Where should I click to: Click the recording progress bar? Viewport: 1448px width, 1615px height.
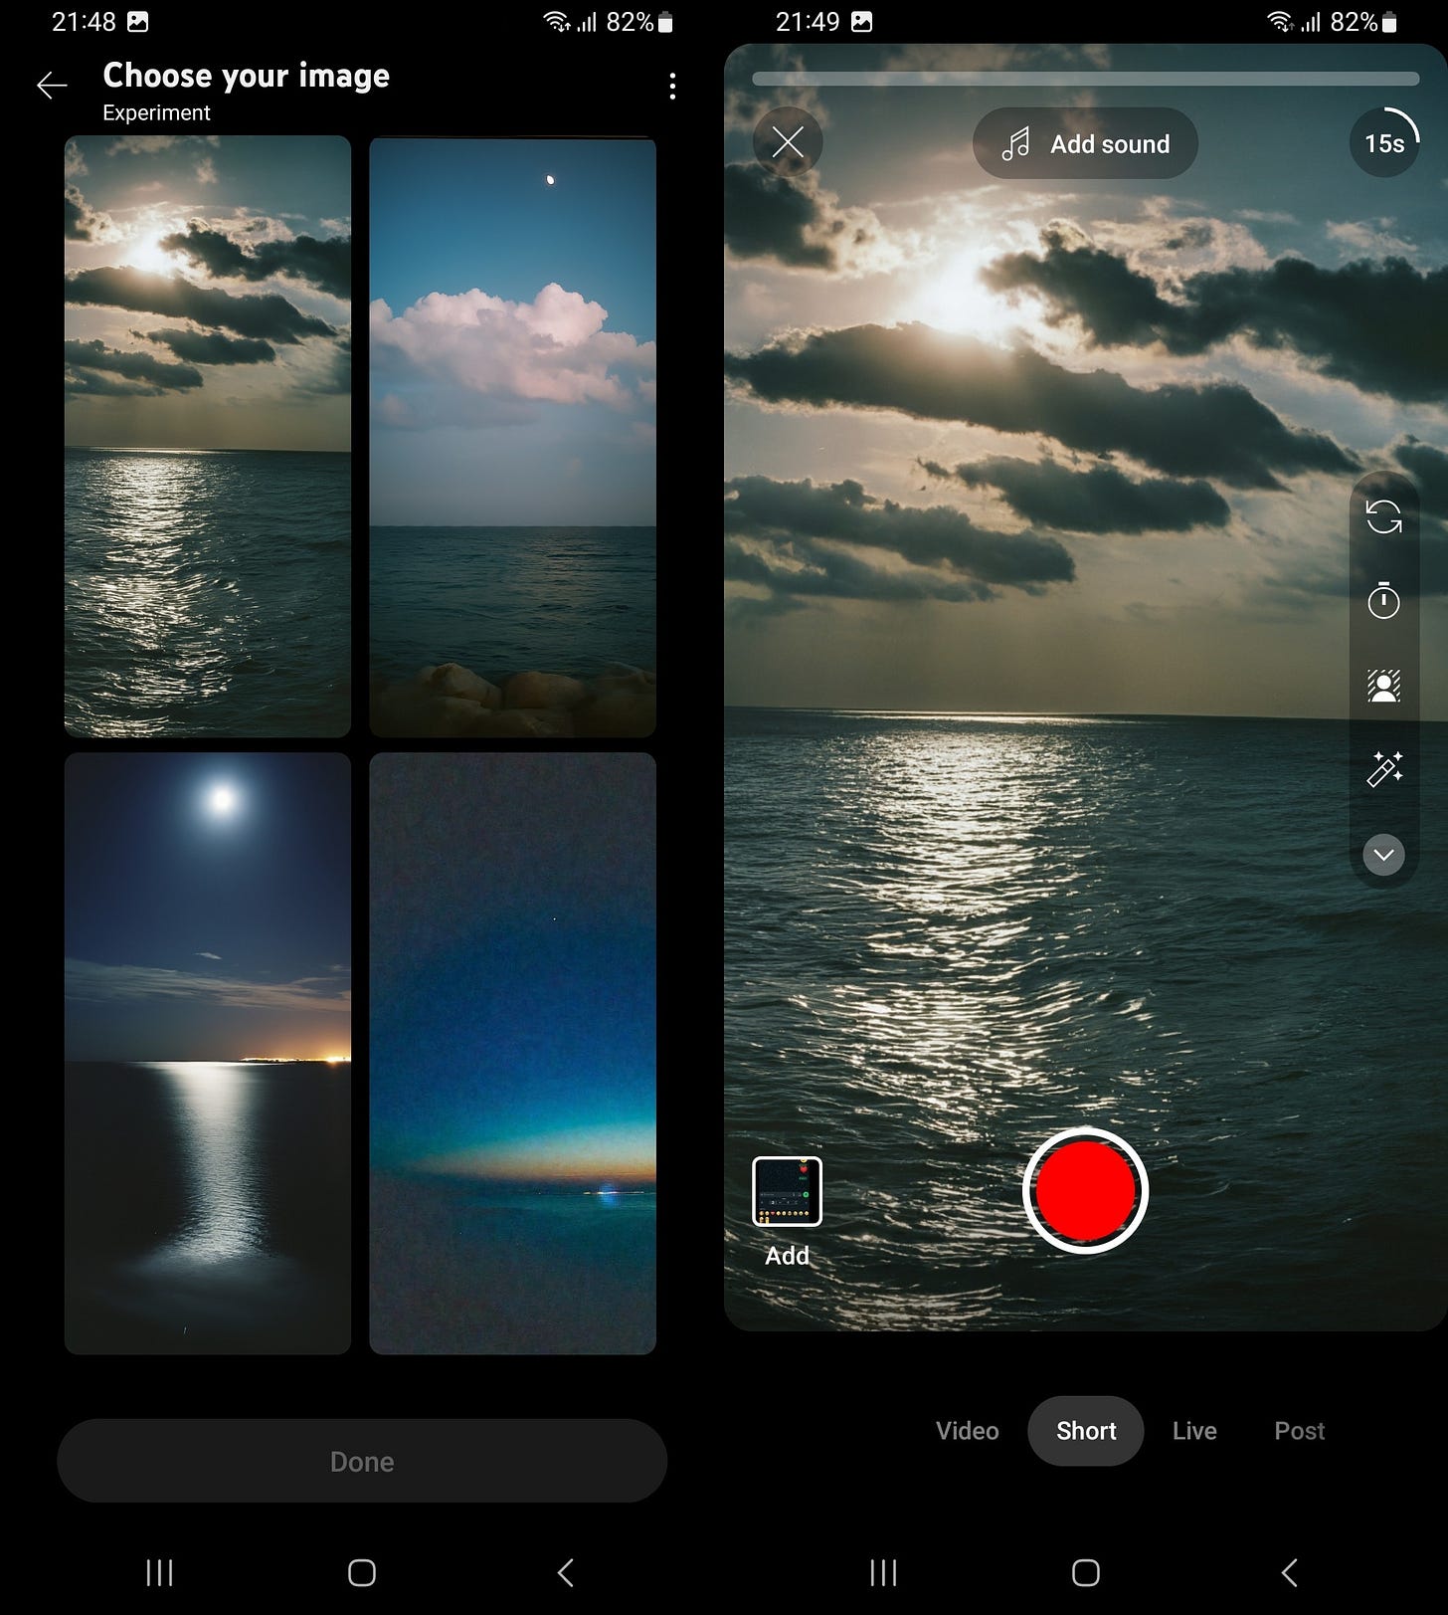coord(1085,79)
